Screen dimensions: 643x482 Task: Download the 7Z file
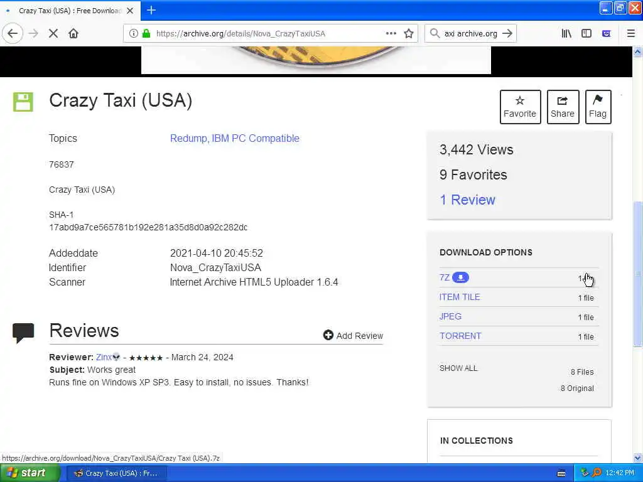click(x=445, y=278)
